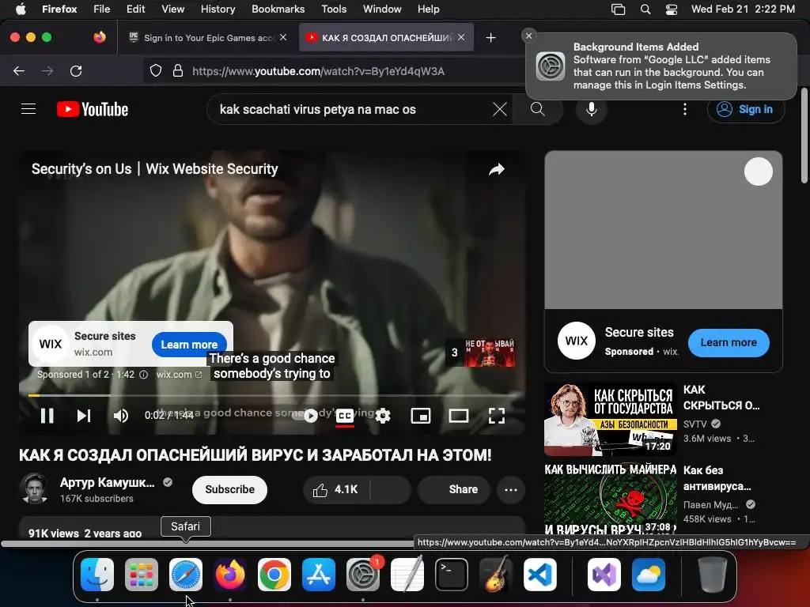Launch Visual Studio Code from Dock
Viewport: 810px width, 607px height.
coord(539,575)
